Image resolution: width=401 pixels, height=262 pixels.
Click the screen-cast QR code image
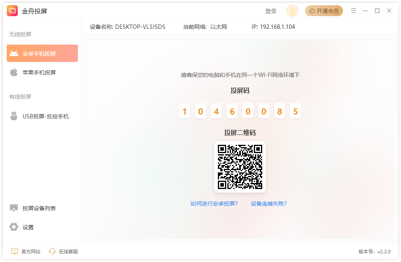pos(240,167)
